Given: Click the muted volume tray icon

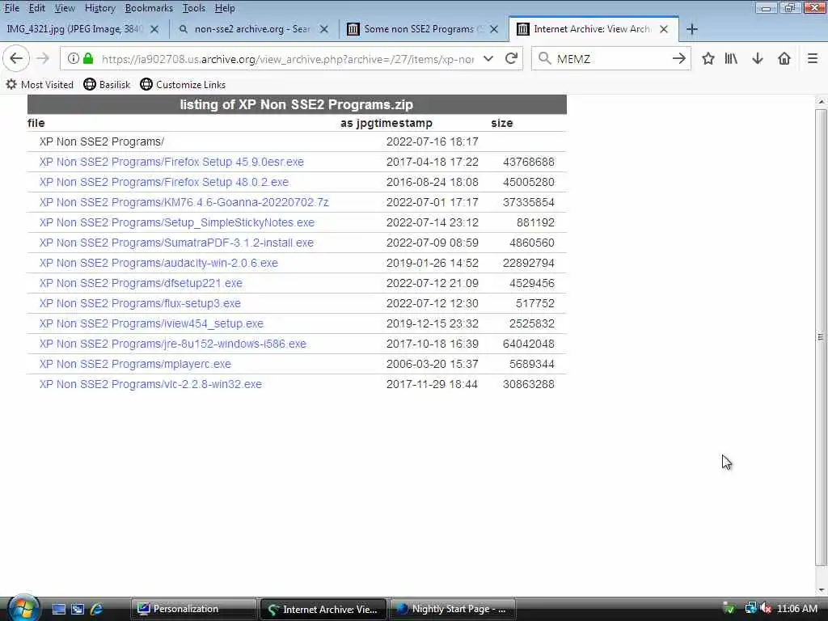Looking at the screenshot, I should click(766, 609).
